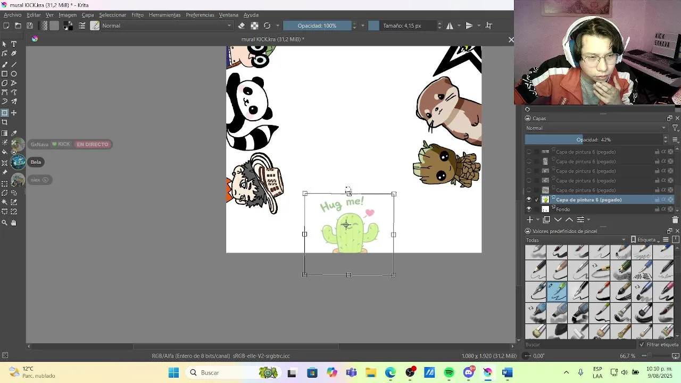Toggle vertical mirror mode

click(x=469, y=26)
